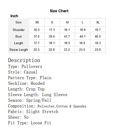This screenshot has width=113, height=136.
Task: Select XL sleeve length value 23.9
Action: coord(98,50)
